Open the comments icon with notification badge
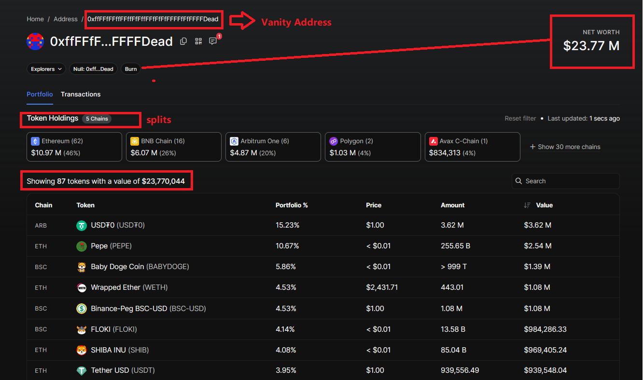This screenshot has width=644, height=380. click(x=213, y=41)
